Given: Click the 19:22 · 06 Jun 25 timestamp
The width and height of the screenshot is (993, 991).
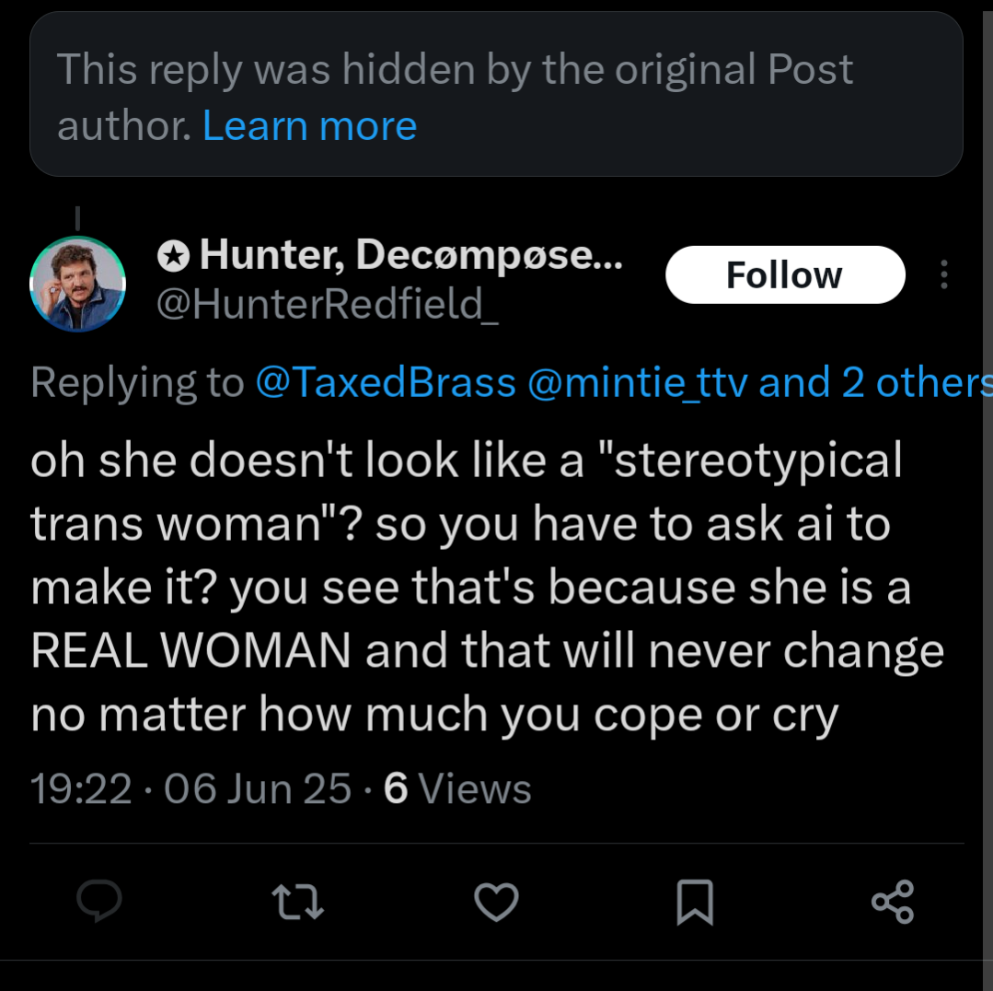Looking at the screenshot, I should click(191, 788).
